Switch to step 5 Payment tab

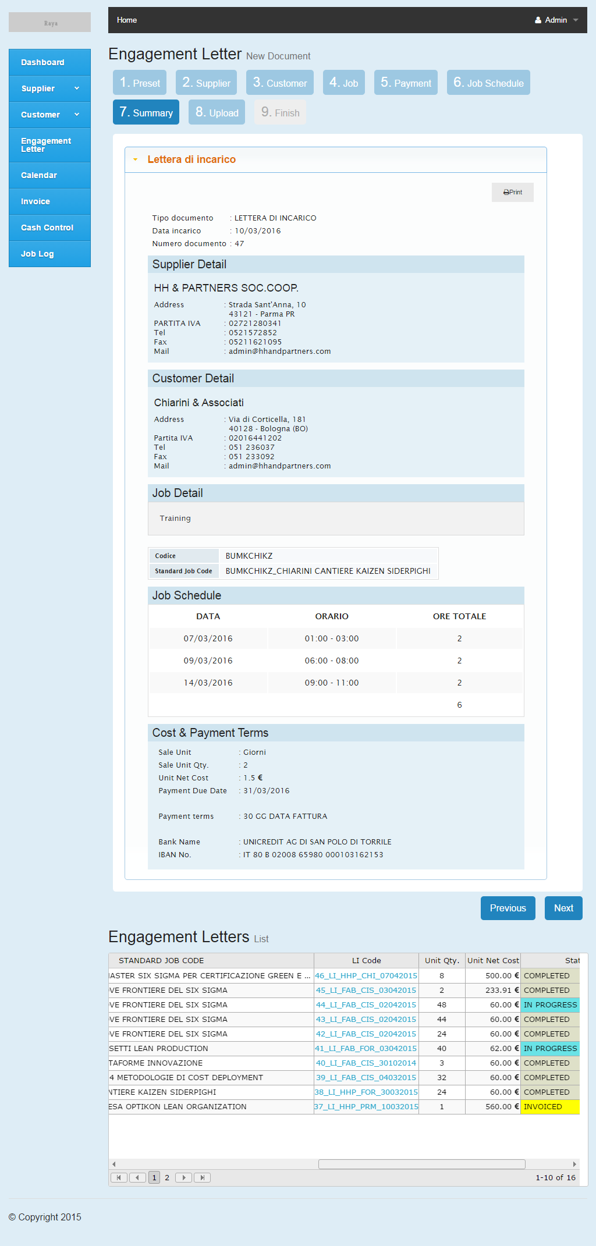406,83
